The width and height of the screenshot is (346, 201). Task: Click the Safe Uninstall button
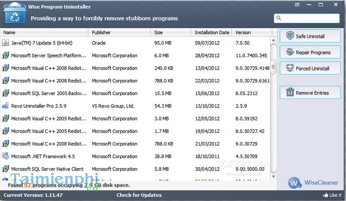(x=310, y=36)
